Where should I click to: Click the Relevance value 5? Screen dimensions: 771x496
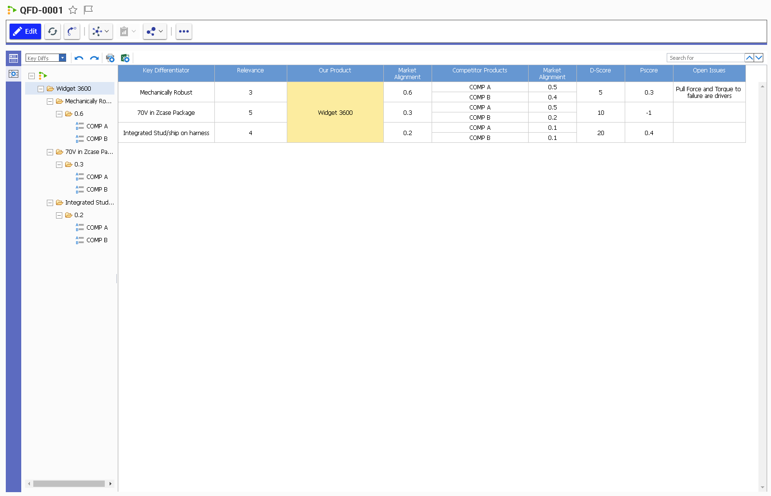click(x=251, y=112)
